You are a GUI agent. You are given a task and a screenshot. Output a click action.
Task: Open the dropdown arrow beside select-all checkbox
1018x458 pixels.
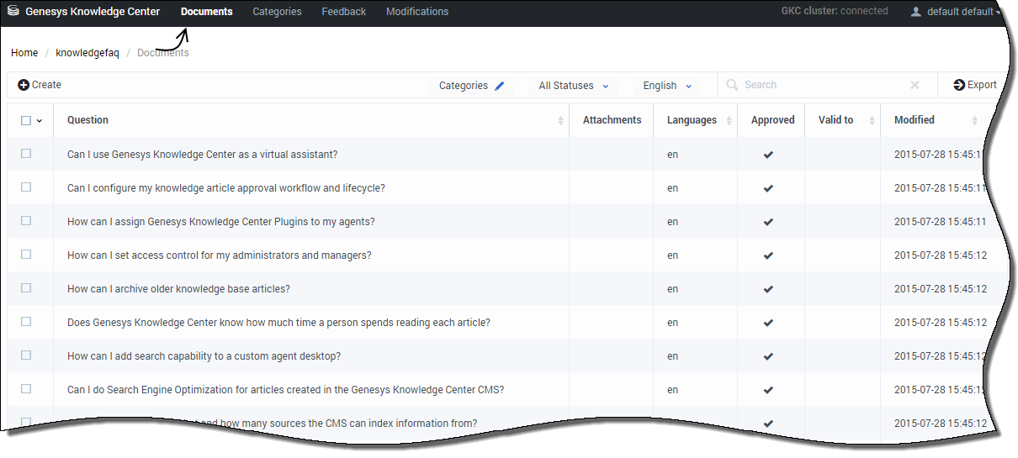(40, 121)
